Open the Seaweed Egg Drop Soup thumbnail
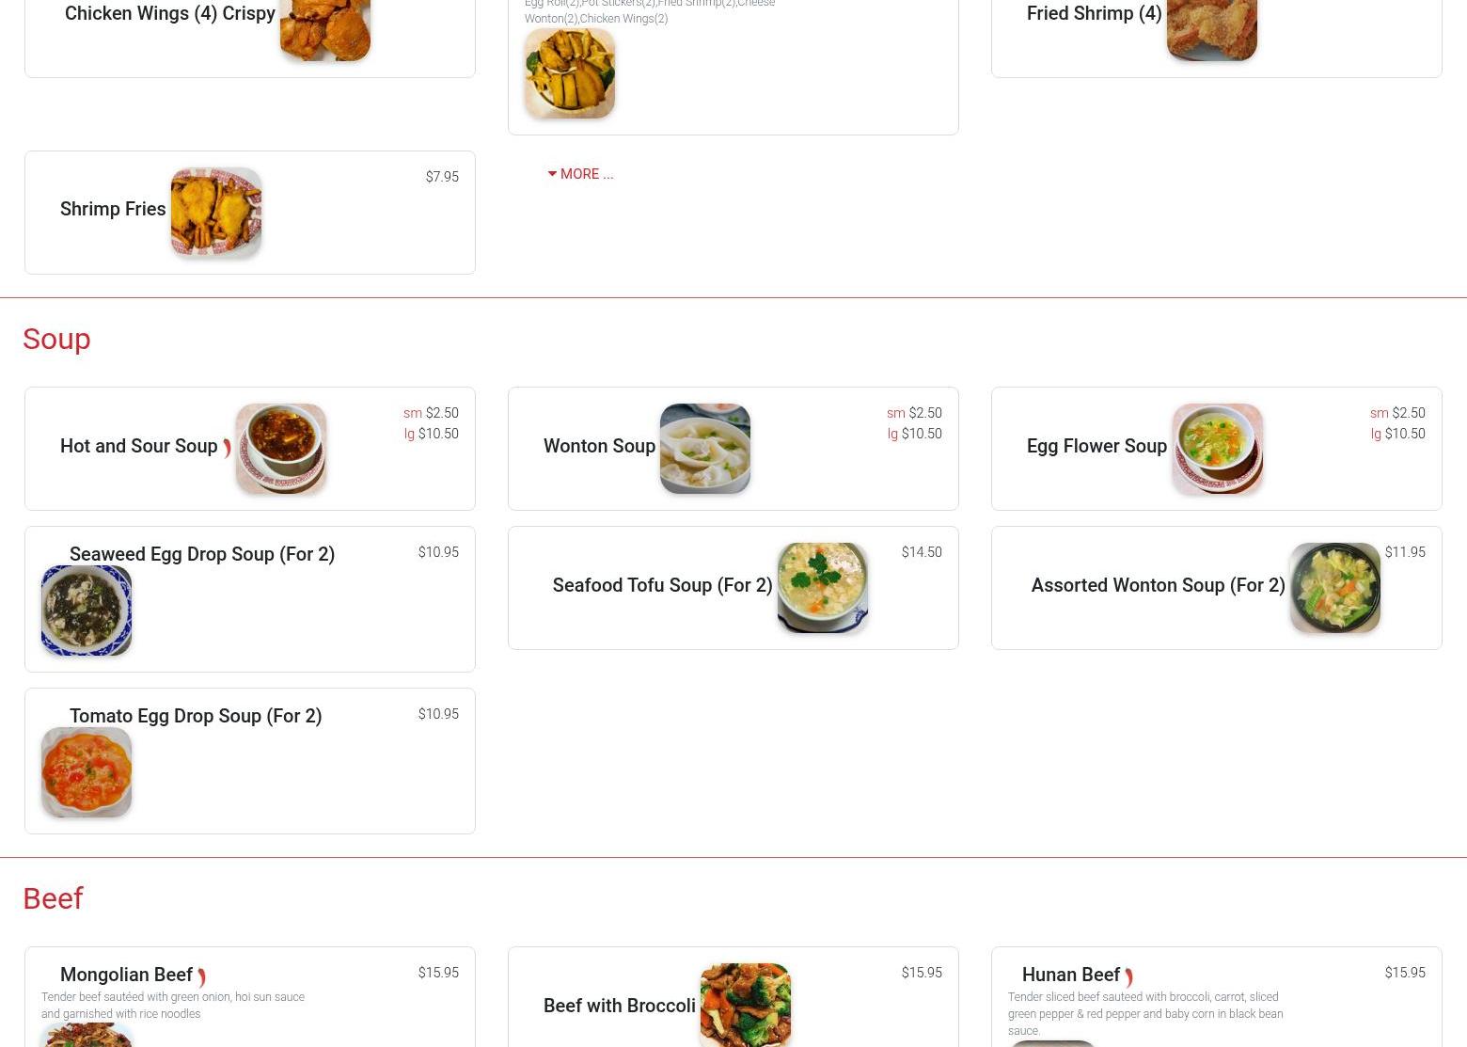1467x1047 pixels. pos(87,611)
